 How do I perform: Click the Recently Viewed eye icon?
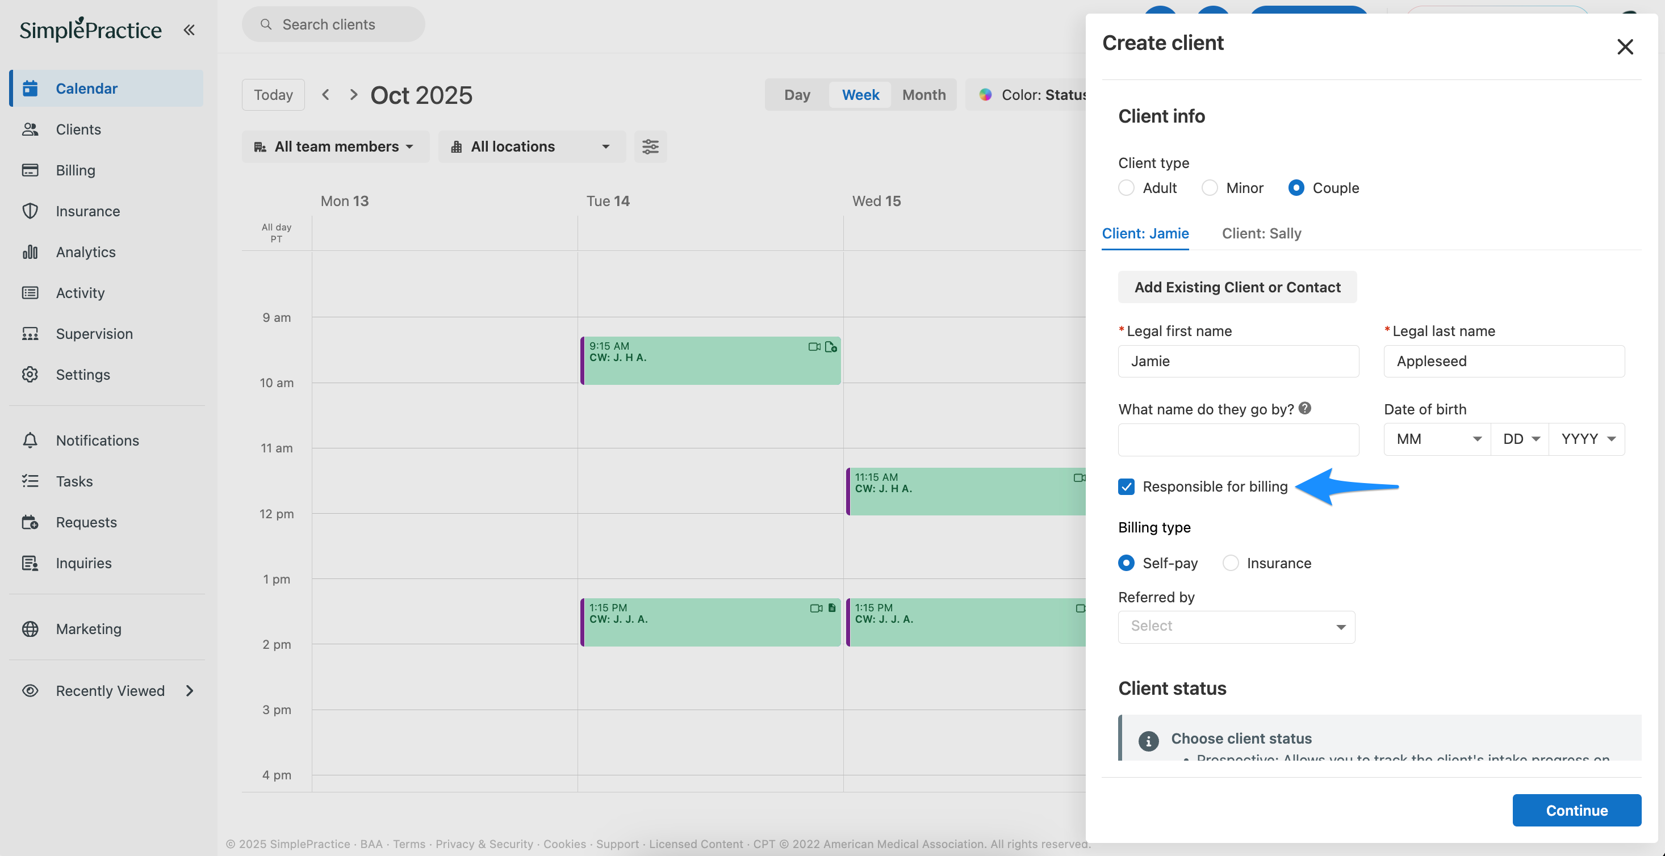pyautogui.click(x=30, y=691)
